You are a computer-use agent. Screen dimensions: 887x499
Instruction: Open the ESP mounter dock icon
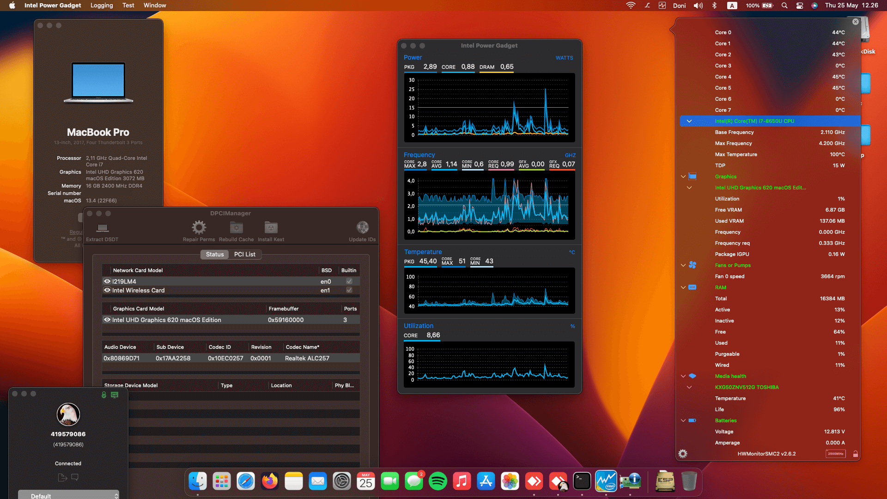(665, 481)
